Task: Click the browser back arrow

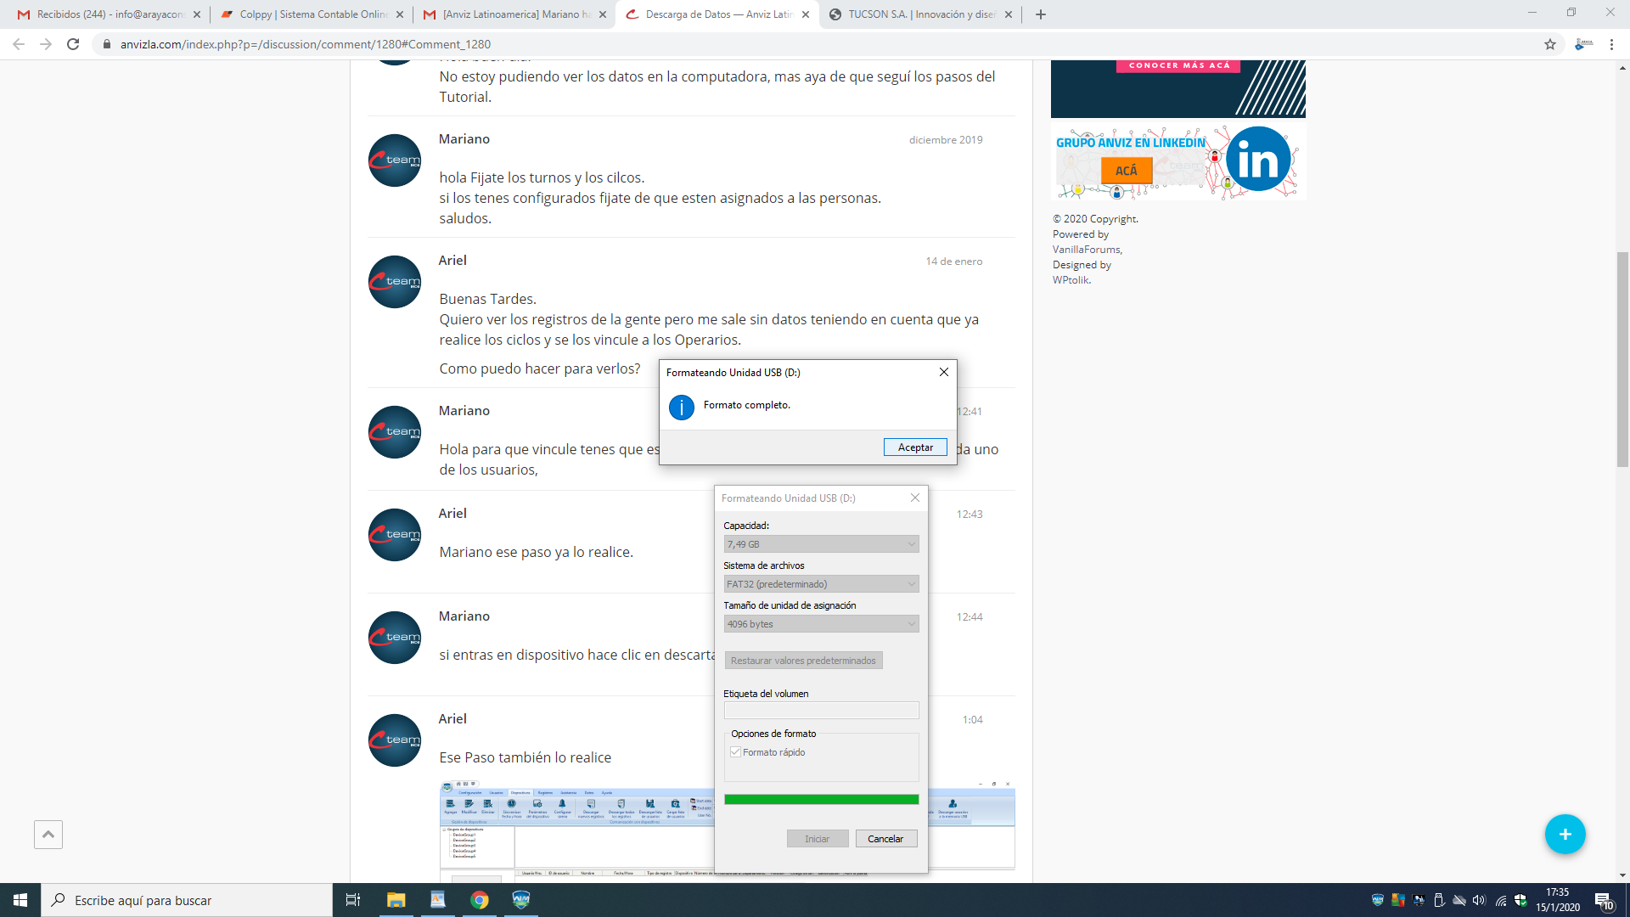Action: click(19, 44)
